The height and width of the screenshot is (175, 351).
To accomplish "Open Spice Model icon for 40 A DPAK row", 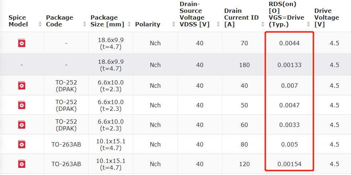I will 22,86.
